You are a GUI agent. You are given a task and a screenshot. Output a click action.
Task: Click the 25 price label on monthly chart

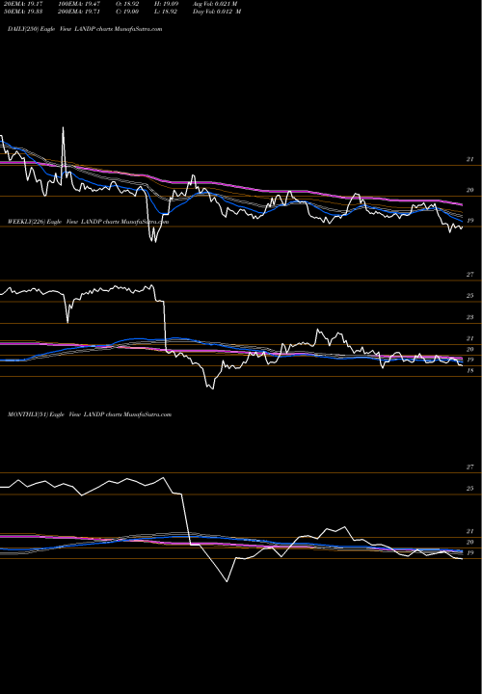(x=470, y=489)
